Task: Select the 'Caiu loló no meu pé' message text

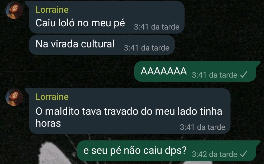Action: [80, 23]
